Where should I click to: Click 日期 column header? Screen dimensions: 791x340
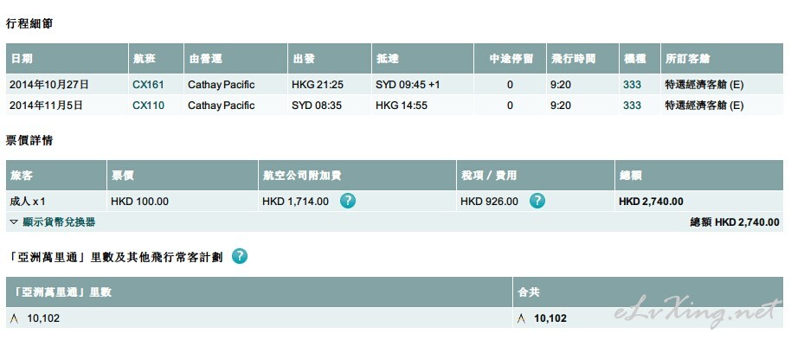[x=68, y=59]
